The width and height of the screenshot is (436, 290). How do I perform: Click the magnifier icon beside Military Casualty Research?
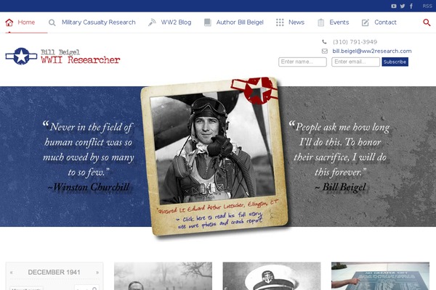coord(52,22)
